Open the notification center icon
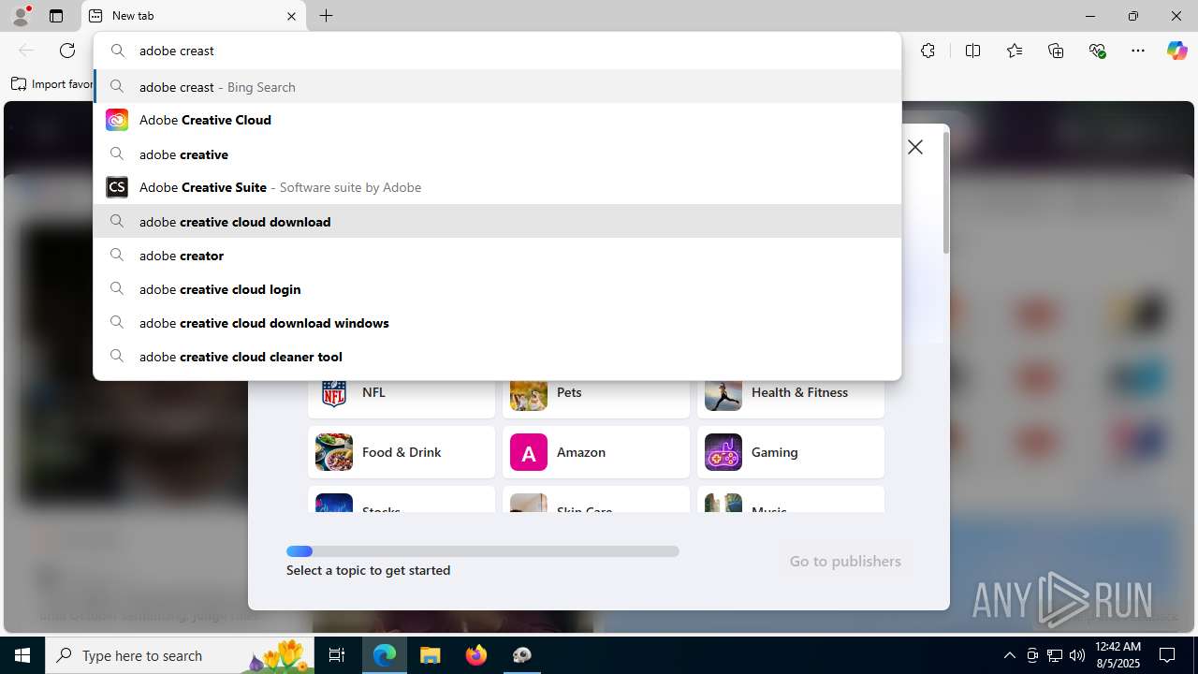 (x=1167, y=655)
